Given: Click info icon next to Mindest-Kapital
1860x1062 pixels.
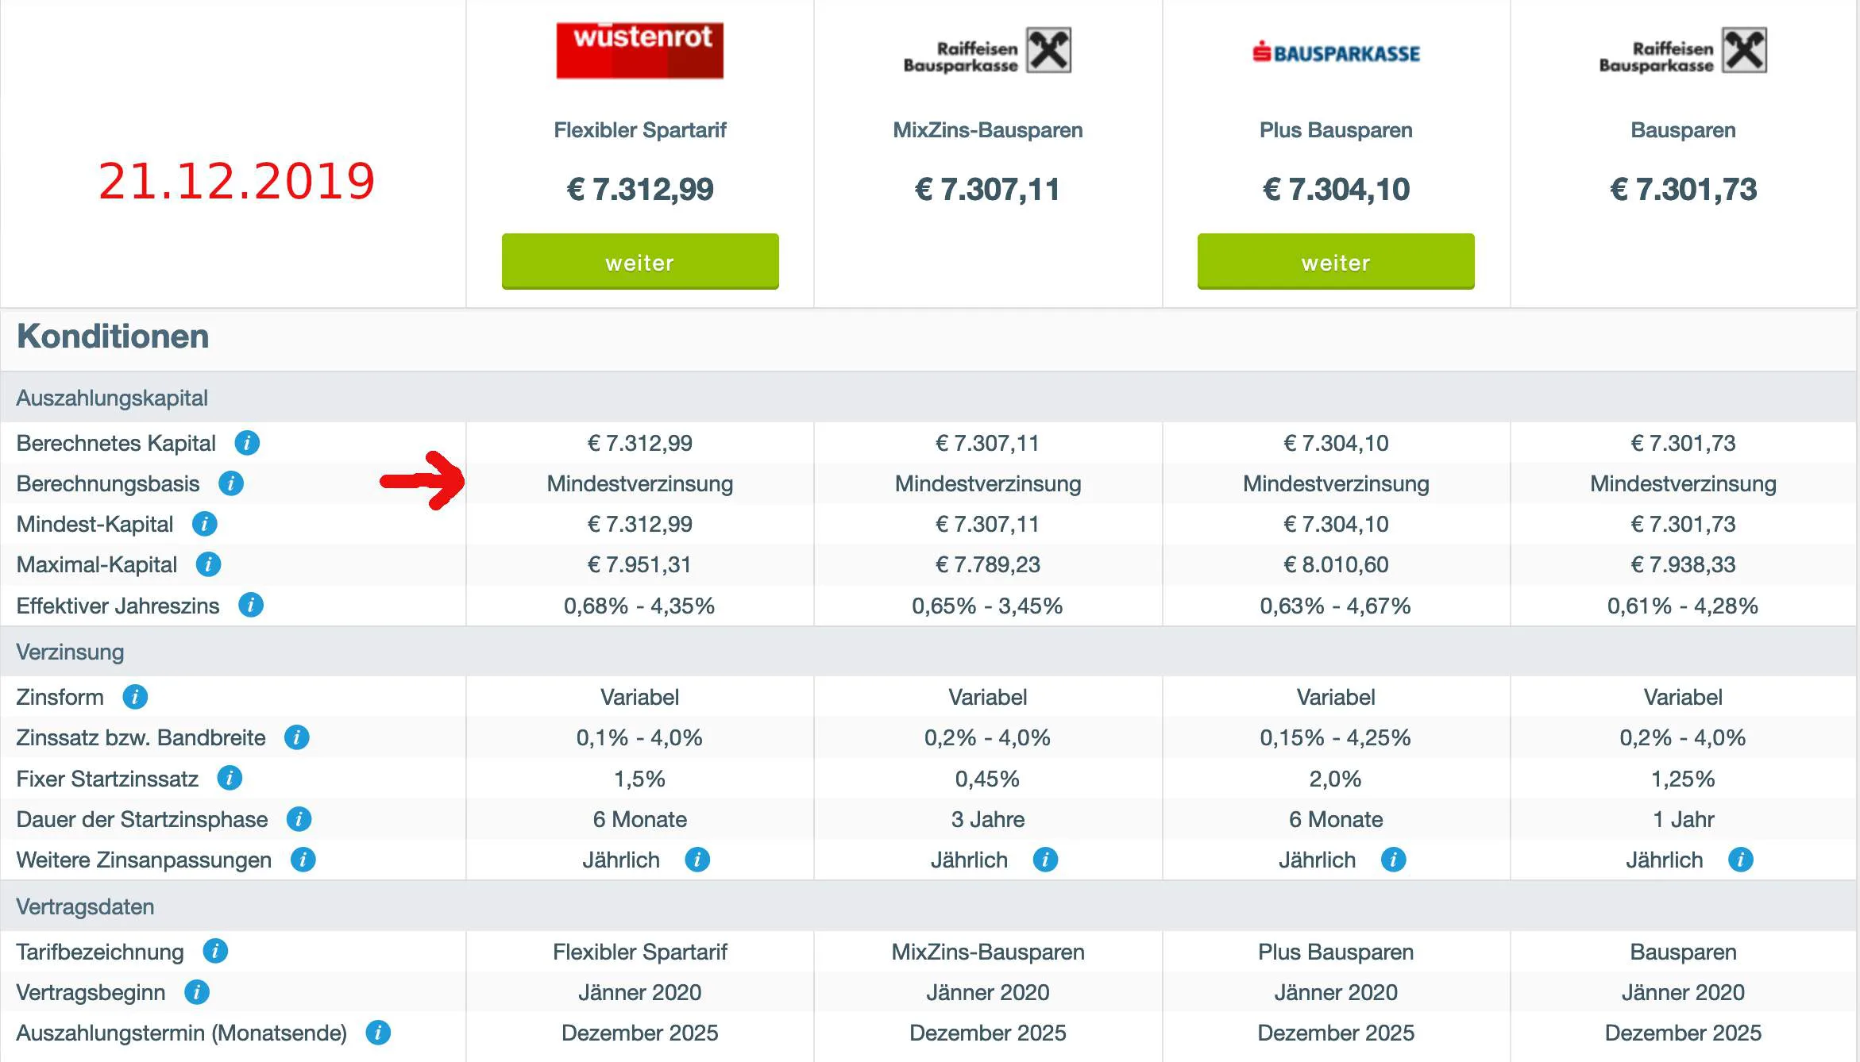Looking at the screenshot, I should [x=205, y=524].
